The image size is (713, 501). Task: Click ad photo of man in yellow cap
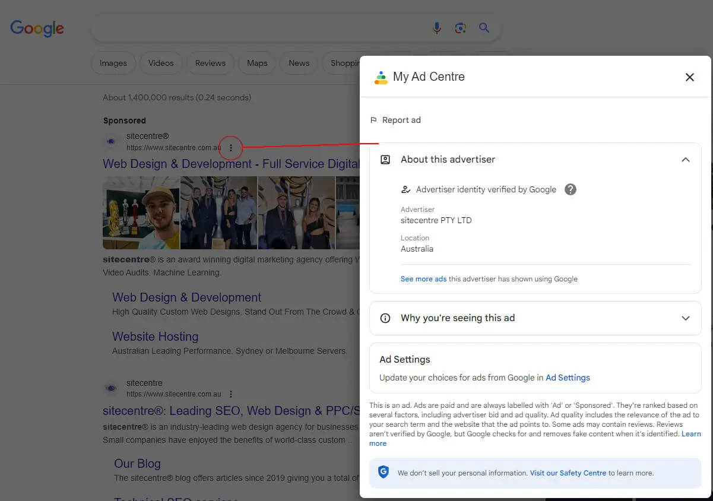(141, 213)
